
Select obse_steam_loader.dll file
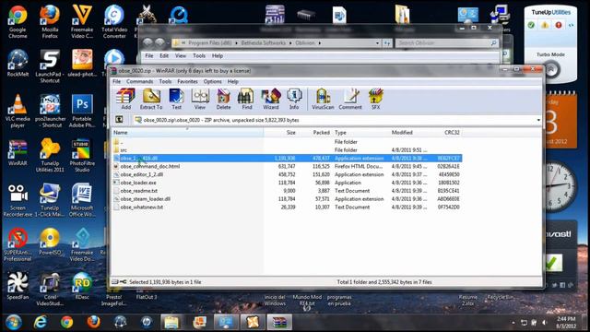(287, 199)
